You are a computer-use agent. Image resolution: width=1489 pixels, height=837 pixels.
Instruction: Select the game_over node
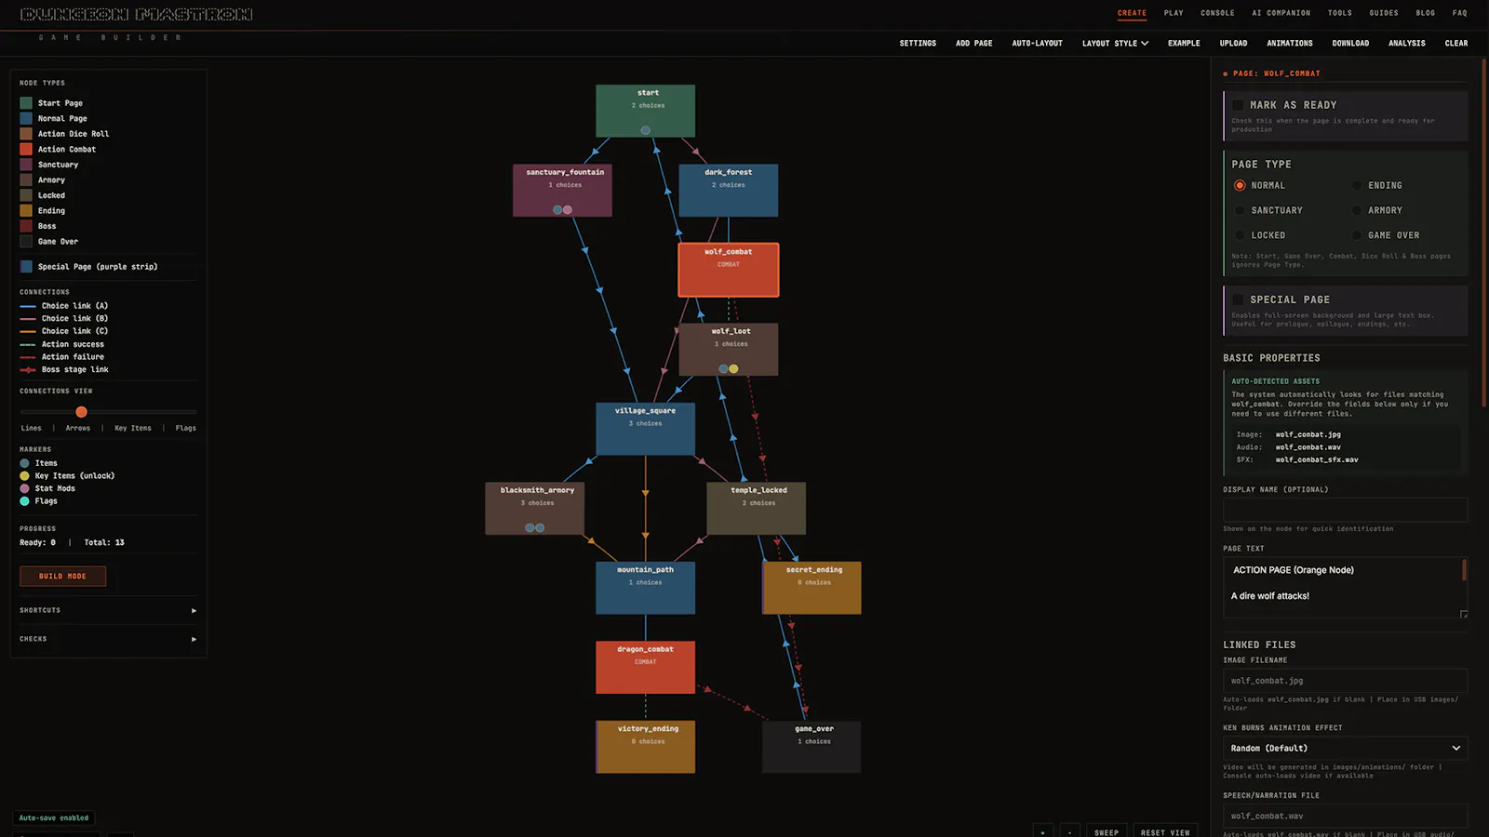tap(812, 747)
